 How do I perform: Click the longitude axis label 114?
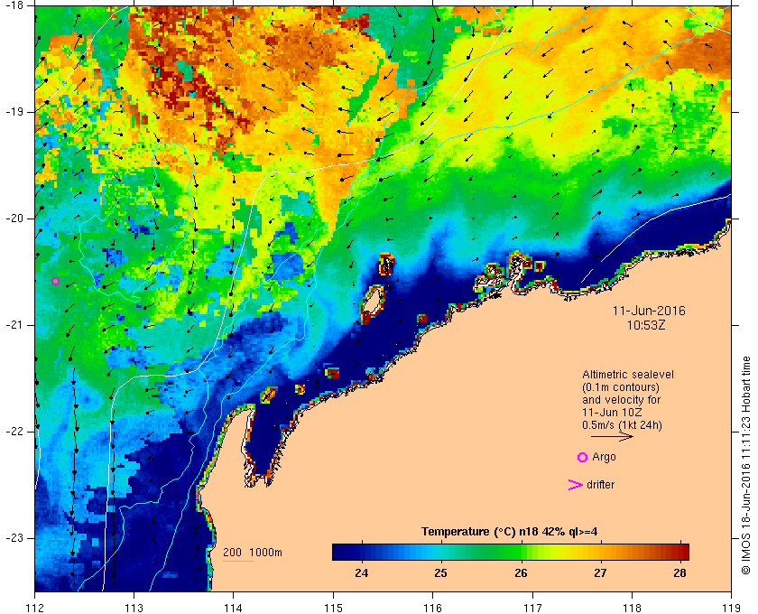click(234, 609)
